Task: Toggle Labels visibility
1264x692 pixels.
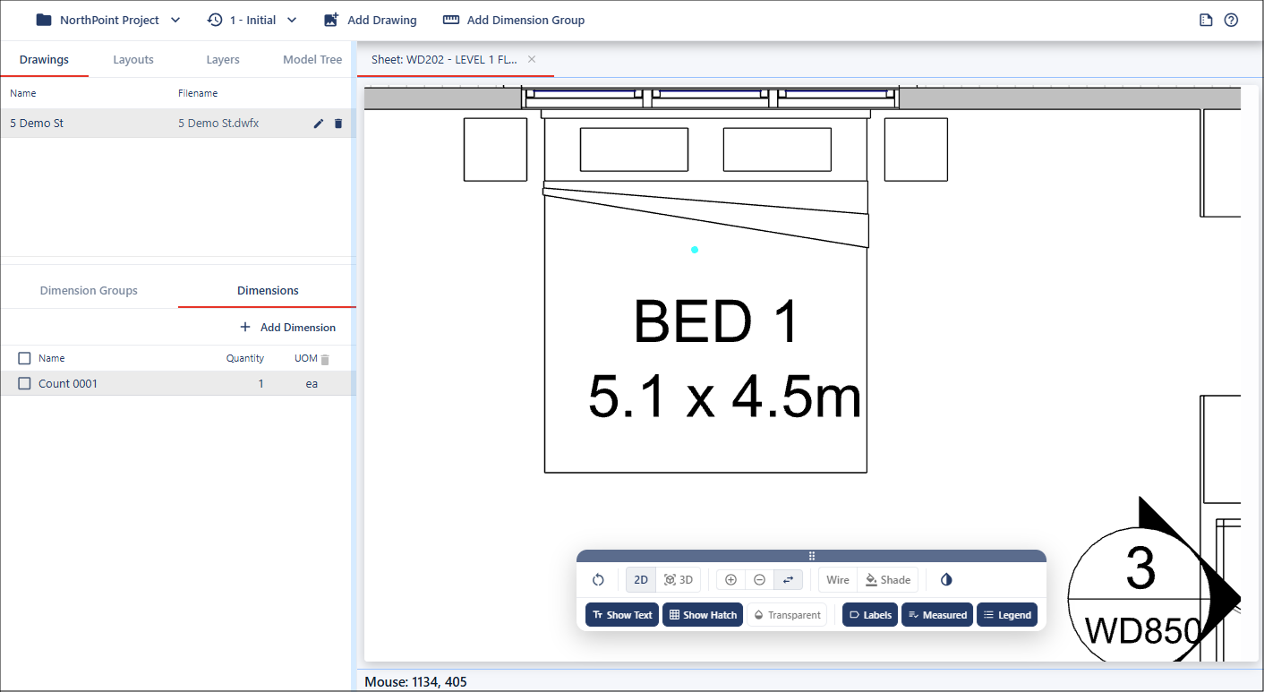Action: click(870, 615)
